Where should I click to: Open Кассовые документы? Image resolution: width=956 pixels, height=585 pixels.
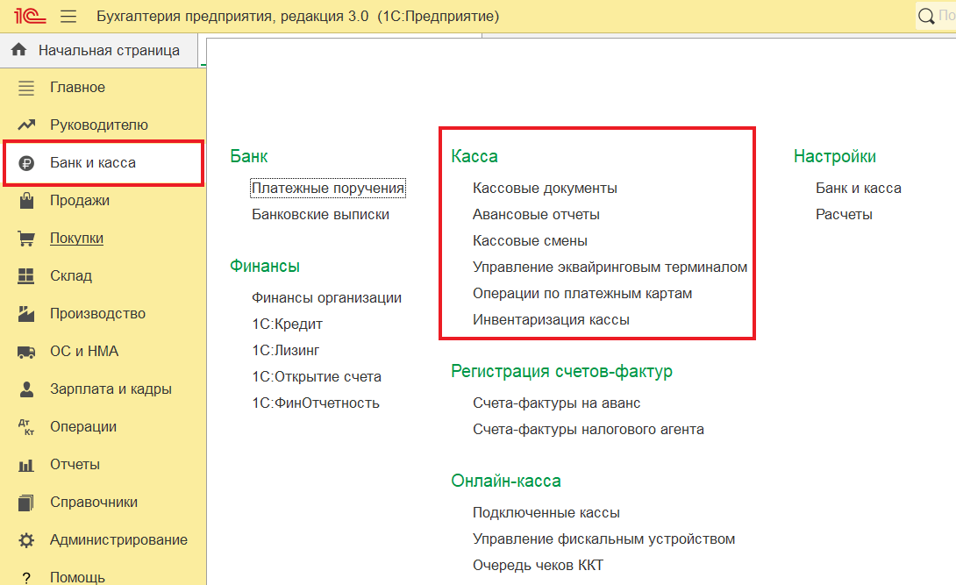(545, 189)
